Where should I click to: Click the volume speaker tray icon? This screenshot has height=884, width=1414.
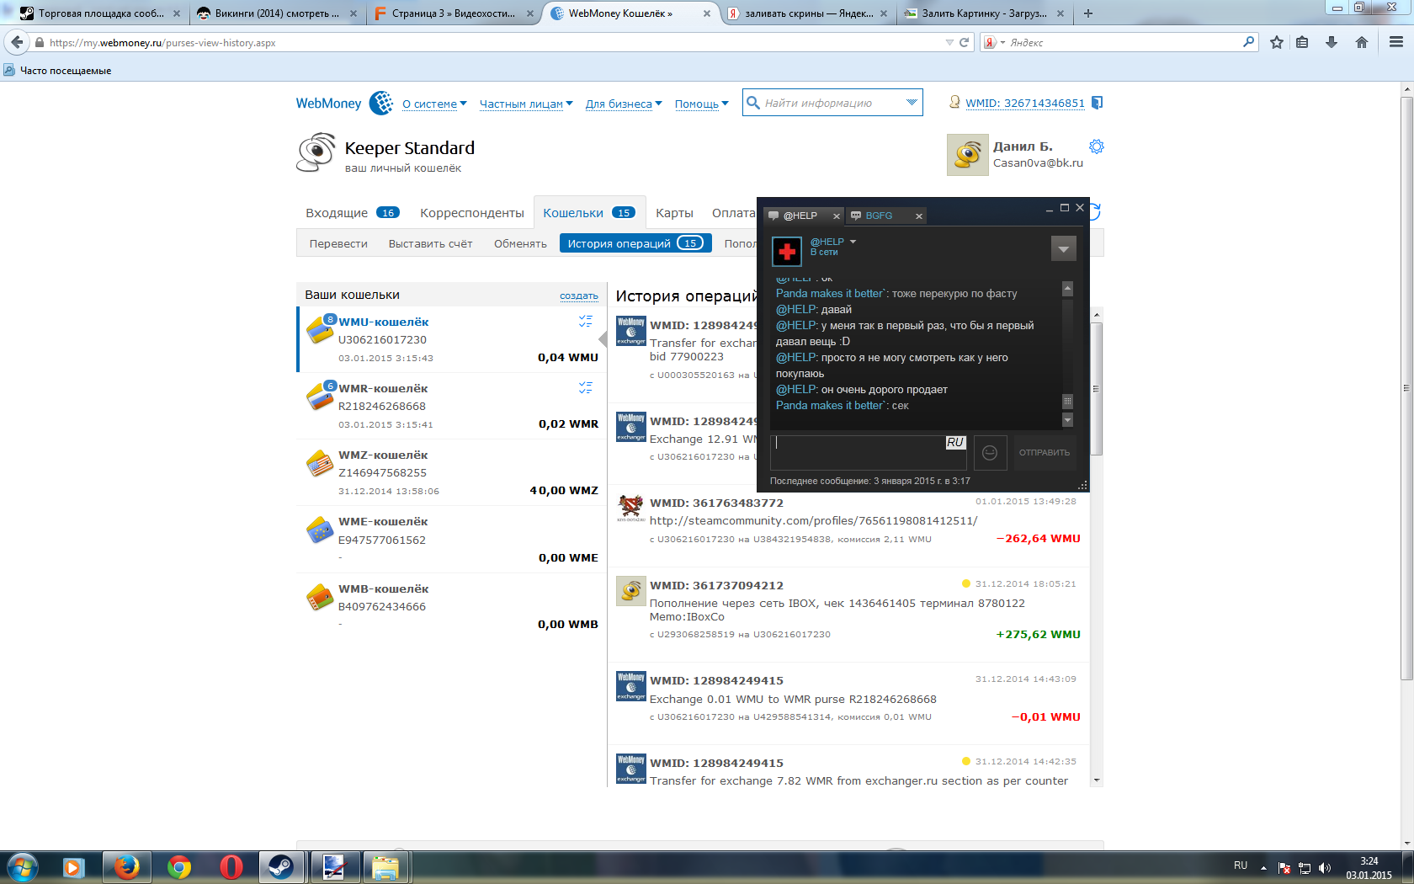click(1324, 867)
